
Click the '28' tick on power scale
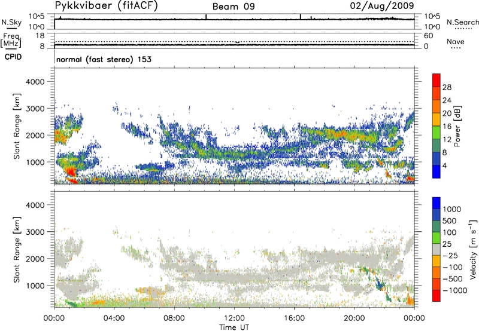[x=447, y=87]
